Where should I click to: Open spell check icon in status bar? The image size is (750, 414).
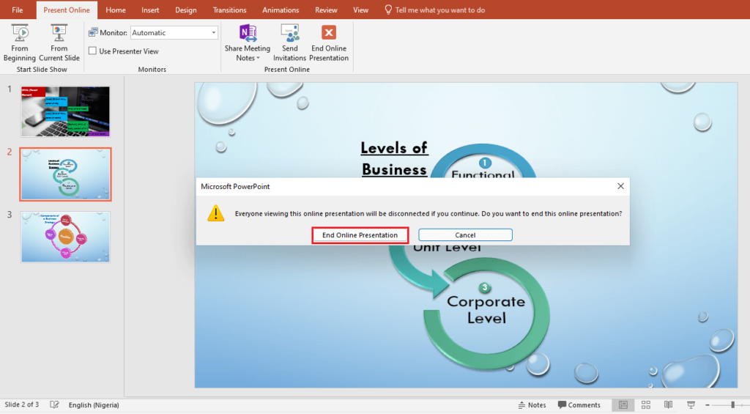point(54,405)
